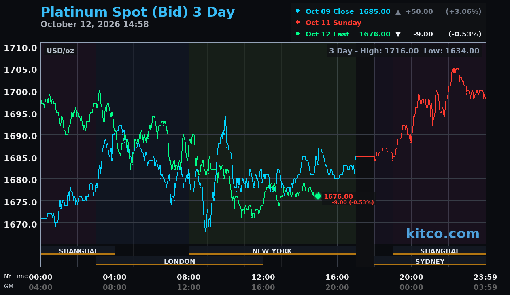510x295 pixels.
Task: Click the 1675.0 price axis label
Action: pos(21,202)
